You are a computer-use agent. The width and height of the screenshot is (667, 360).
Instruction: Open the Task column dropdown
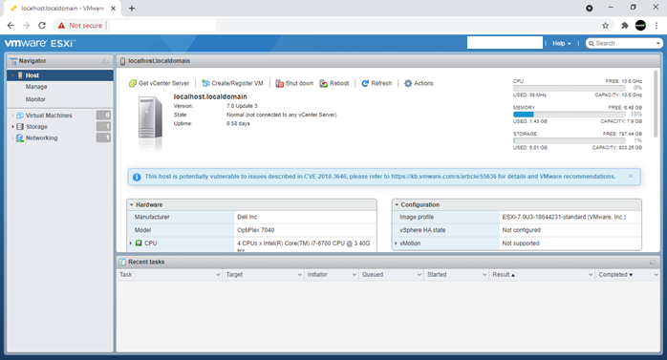point(218,275)
